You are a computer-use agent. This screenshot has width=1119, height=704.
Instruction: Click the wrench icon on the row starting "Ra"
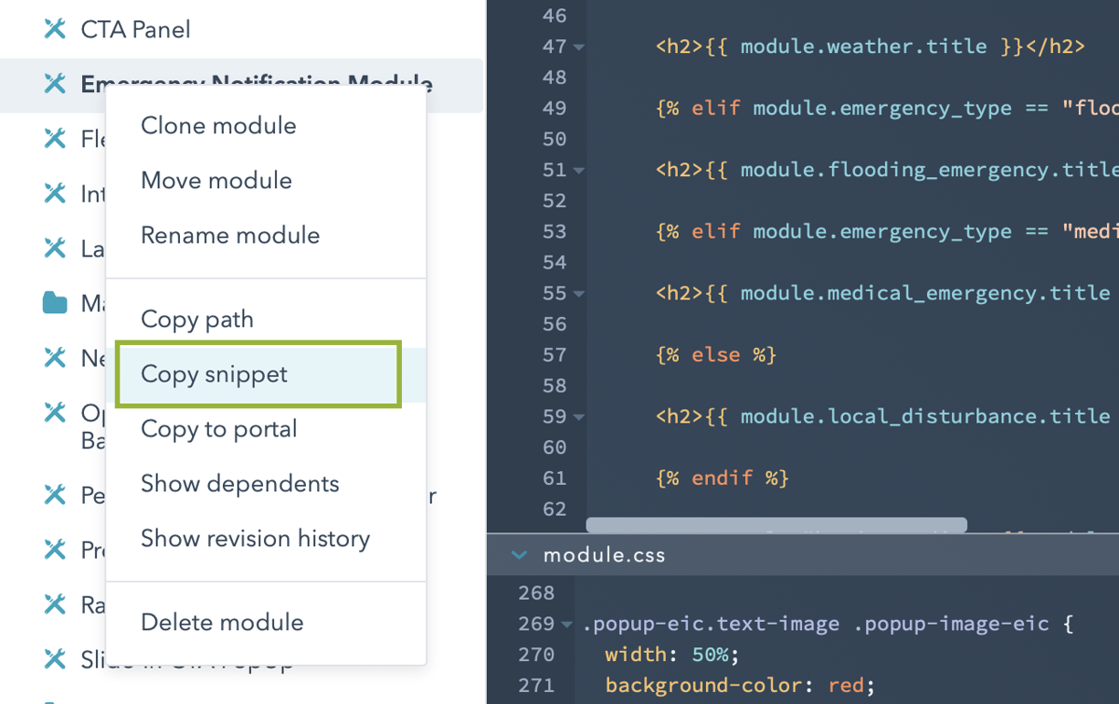click(x=55, y=605)
